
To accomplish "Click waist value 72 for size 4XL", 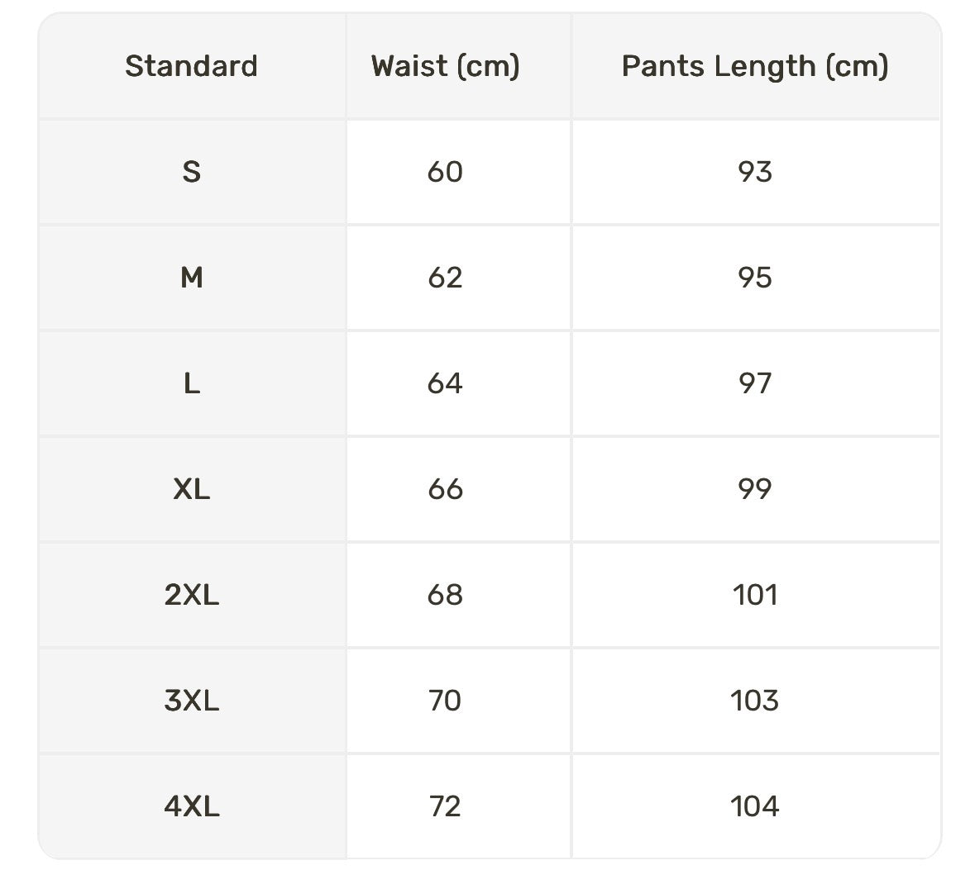I will 445,806.
